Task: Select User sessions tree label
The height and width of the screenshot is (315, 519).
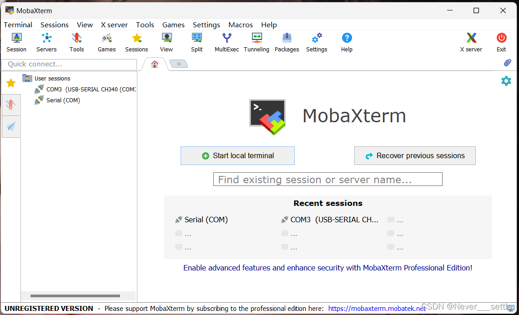Action: tap(52, 79)
